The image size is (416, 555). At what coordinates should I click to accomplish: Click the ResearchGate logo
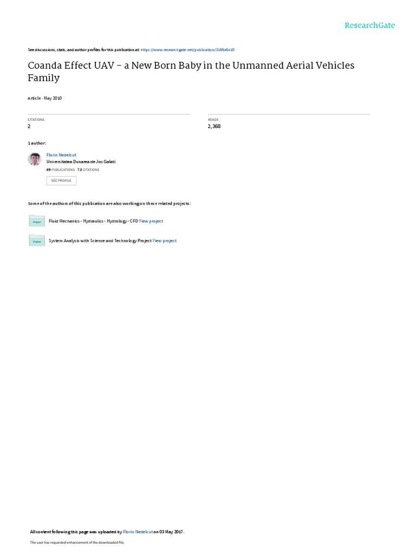pos(369,25)
